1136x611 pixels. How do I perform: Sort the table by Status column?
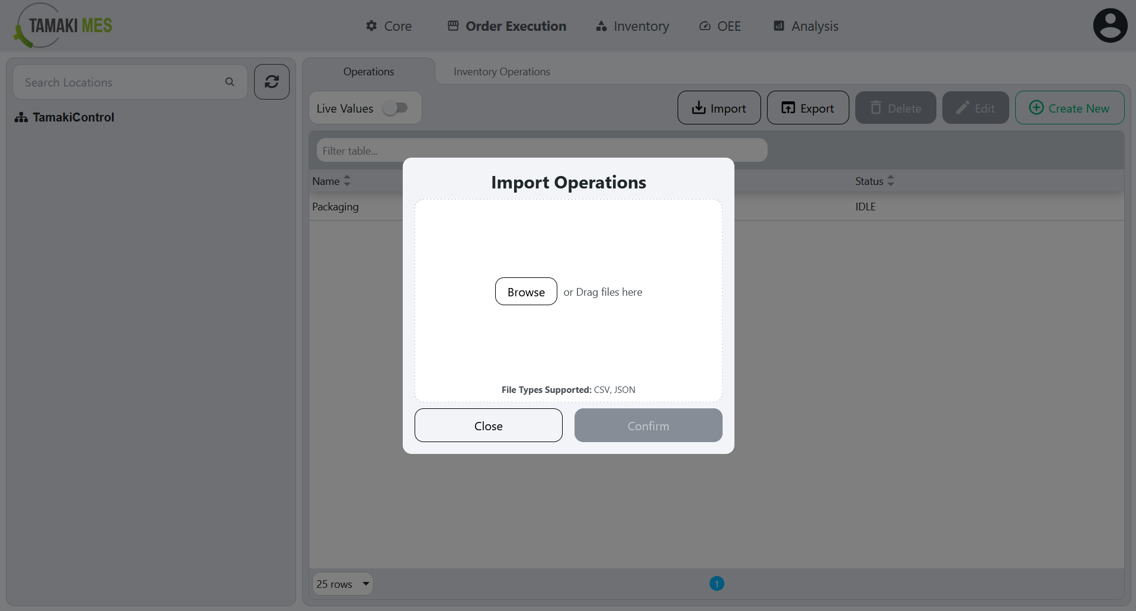tap(891, 181)
